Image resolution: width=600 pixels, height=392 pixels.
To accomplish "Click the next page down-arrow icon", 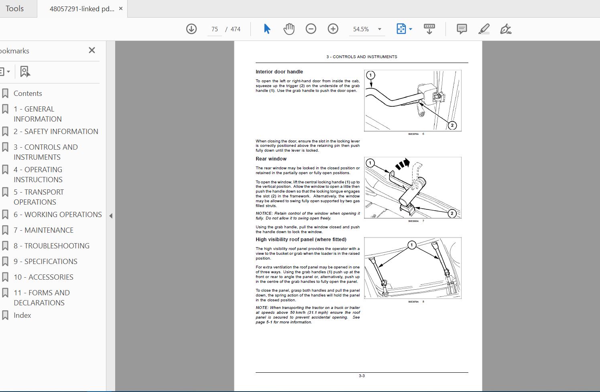I will (x=191, y=29).
